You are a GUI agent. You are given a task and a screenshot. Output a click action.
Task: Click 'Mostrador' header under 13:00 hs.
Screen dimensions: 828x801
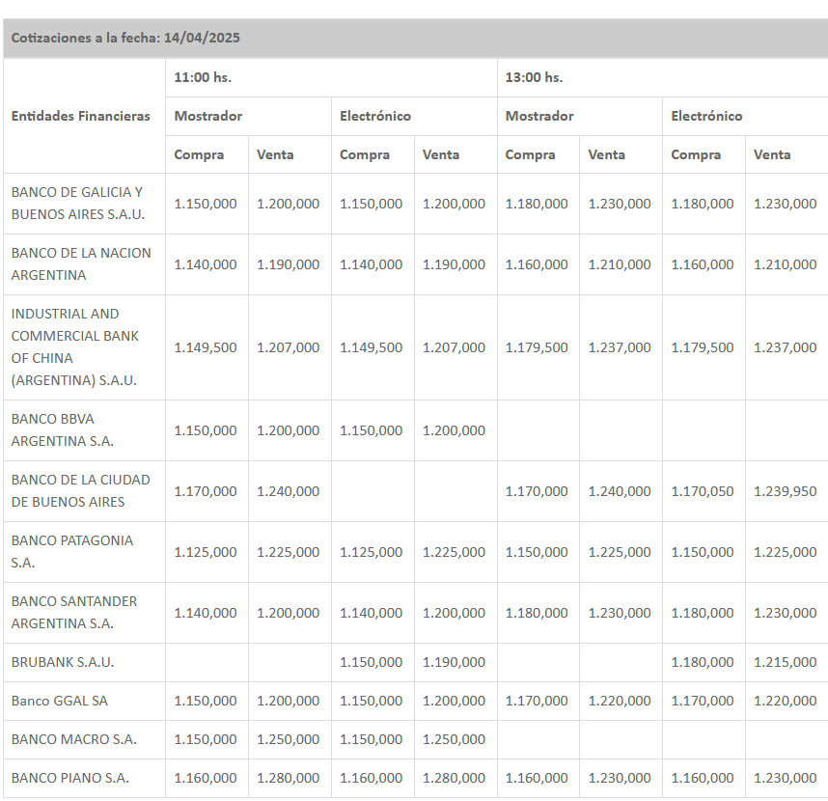click(x=539, y=116)
